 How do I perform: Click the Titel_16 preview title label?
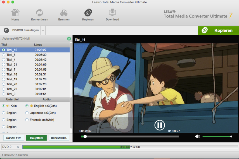tap(80, 40)
